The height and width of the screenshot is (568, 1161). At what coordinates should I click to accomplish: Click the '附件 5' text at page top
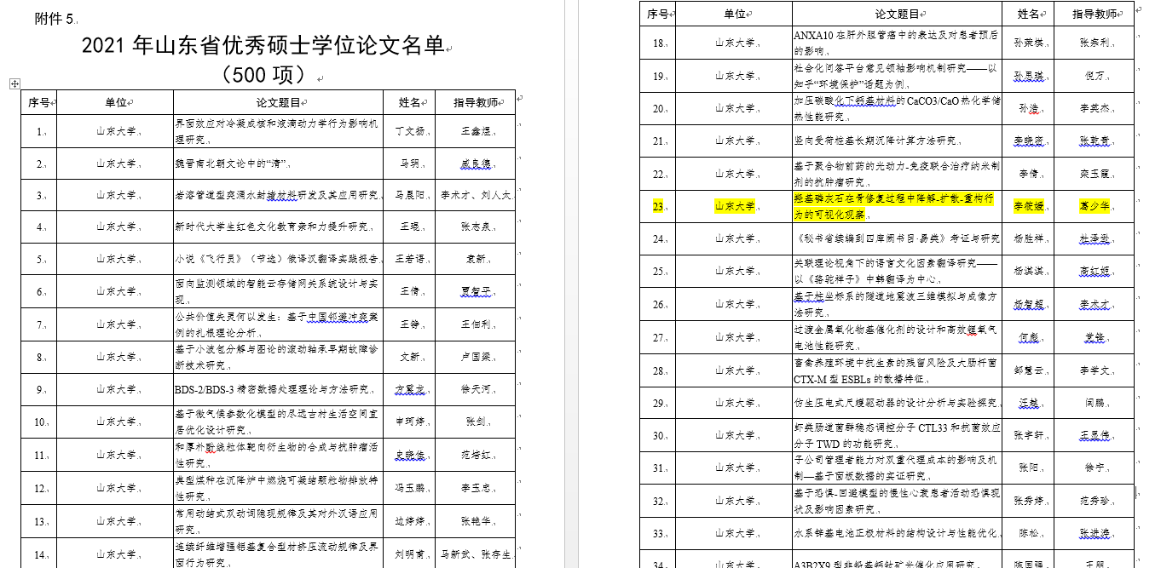point(54,20)
